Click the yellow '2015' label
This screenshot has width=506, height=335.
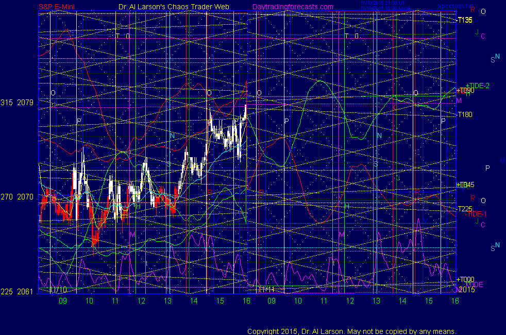467,290
